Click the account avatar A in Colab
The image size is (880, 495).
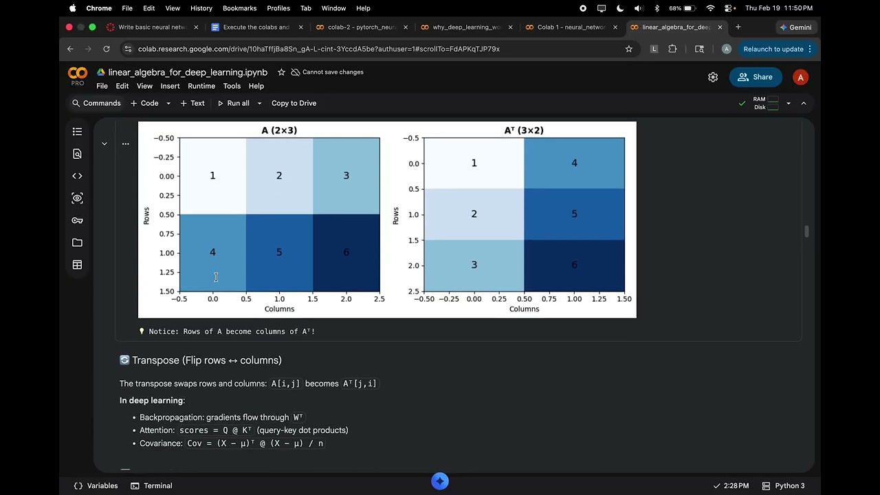point(800,77)
